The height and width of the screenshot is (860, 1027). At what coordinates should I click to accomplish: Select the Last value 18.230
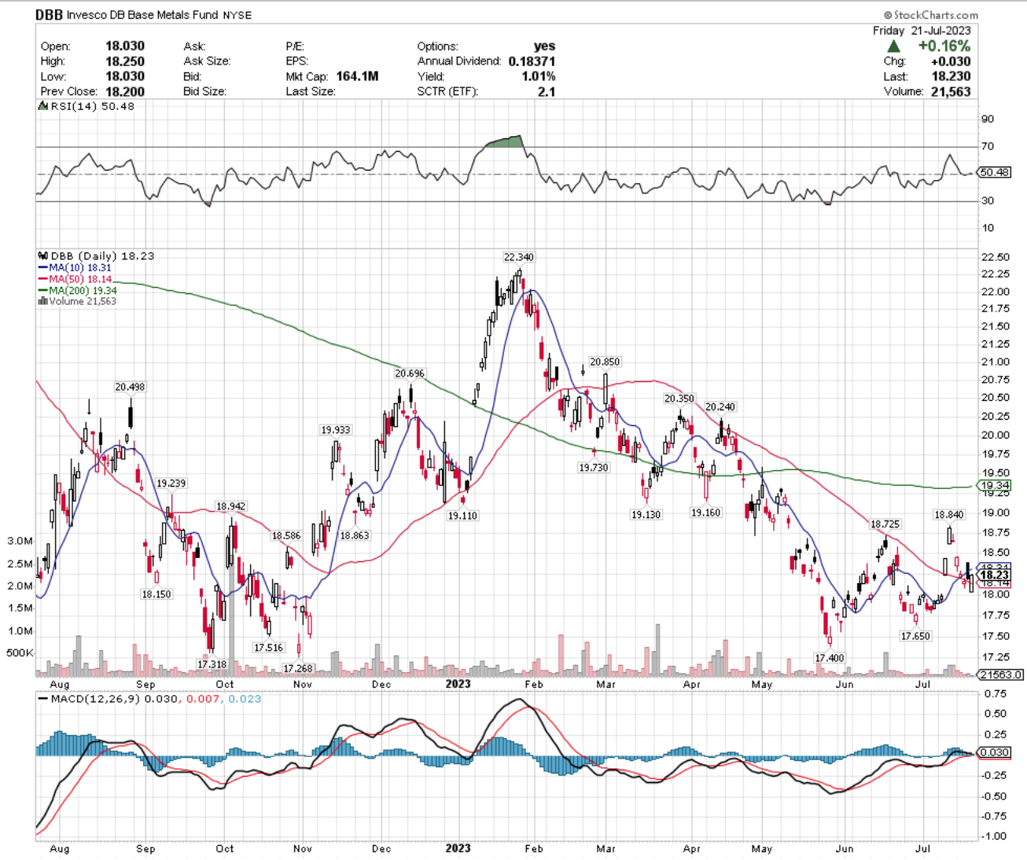point(952,76)
